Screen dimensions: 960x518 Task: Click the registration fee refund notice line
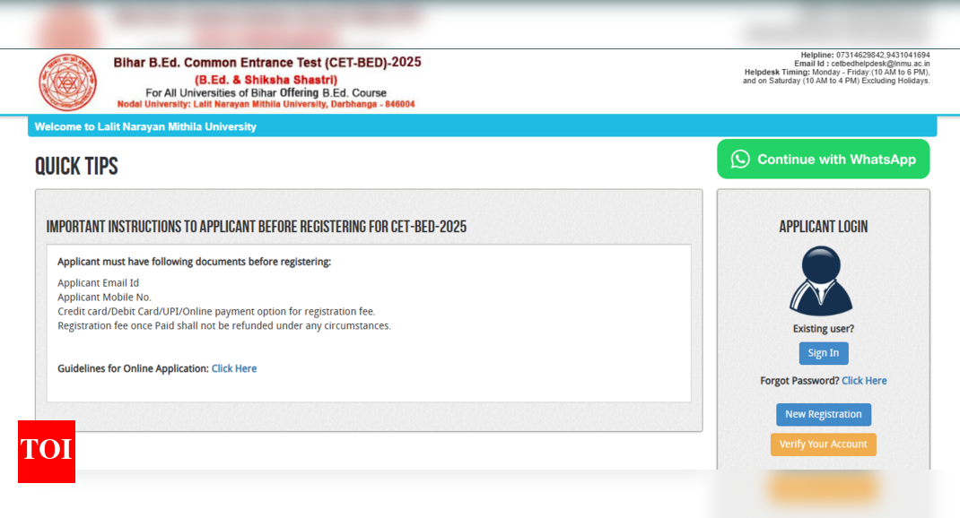pyautogui.click(x=224, y=325)
